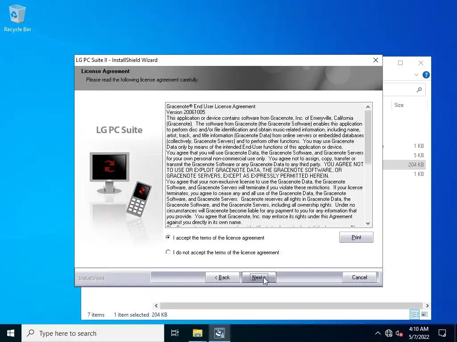Open the network globe tray icon

pos(389,333)
